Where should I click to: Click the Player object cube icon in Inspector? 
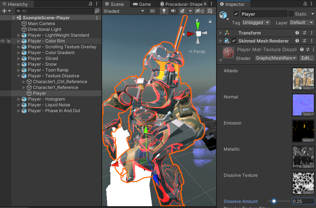pyautogui.click(x=223, y=15)
